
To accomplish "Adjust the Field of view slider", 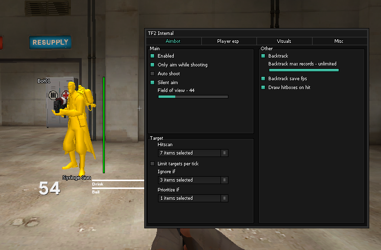I will [193, 96].
